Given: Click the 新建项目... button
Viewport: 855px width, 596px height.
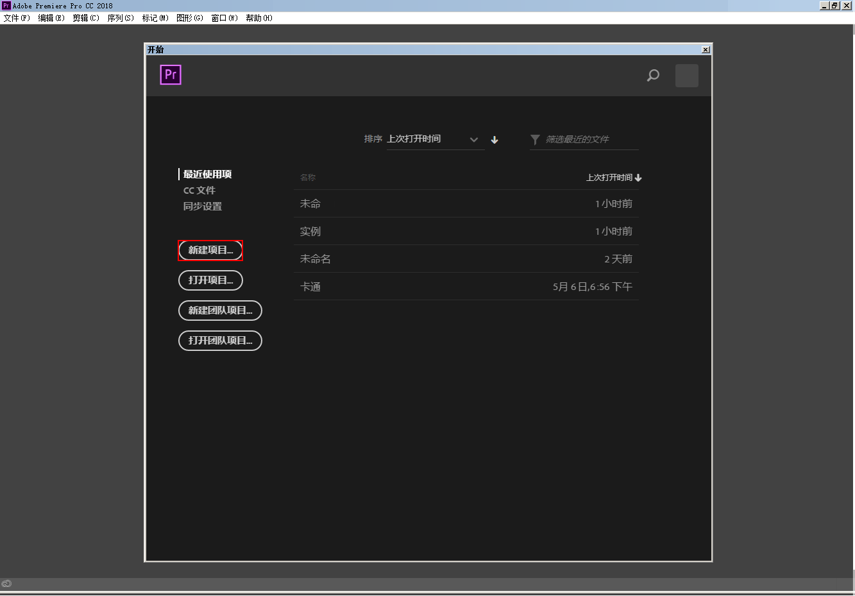Looking at the screenshot, I should click(210, 250).
